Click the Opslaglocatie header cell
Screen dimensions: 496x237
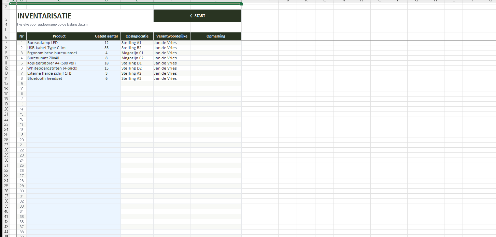point(137,36)
